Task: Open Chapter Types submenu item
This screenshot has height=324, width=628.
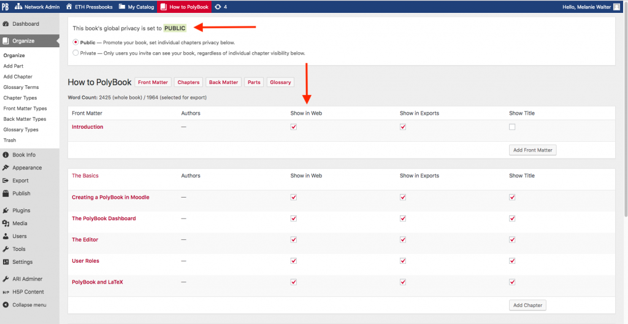Action: coord(20,98)
